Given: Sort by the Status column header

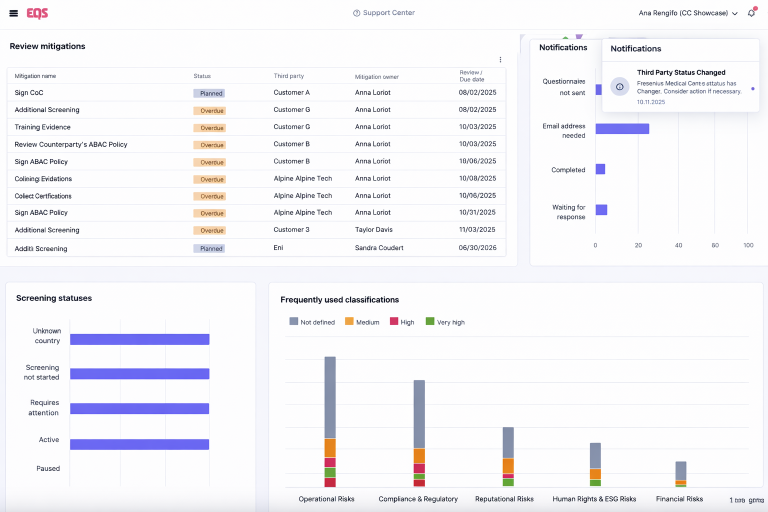Looking at the screenshot, I should (x=202, y=76).
